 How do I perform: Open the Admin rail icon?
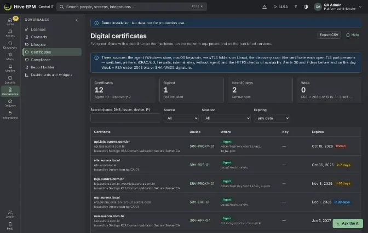coord(10,214)
